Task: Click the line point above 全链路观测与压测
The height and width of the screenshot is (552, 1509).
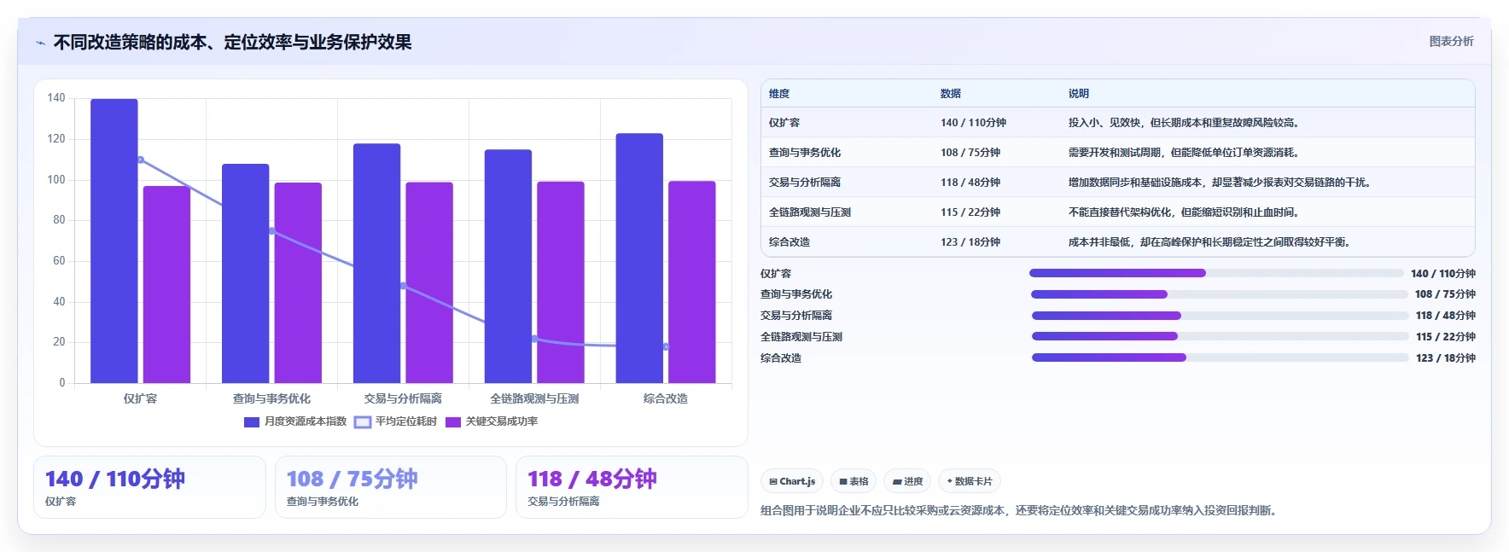Action: click(534, 339)
